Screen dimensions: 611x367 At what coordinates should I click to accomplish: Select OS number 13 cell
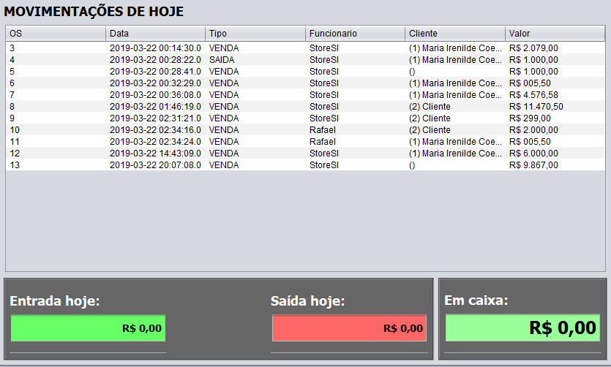(15, 164)
